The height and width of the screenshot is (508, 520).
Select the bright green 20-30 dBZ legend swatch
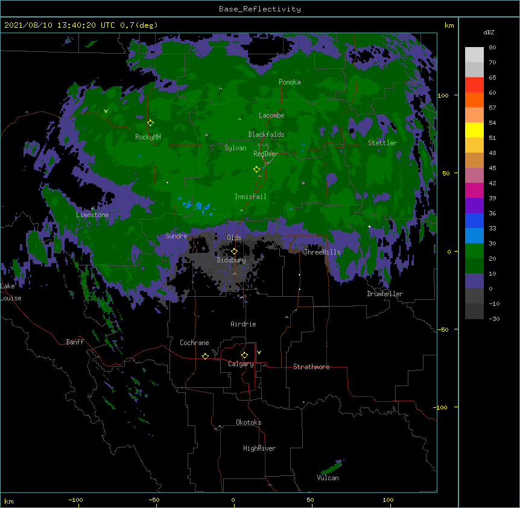point(474,251)
